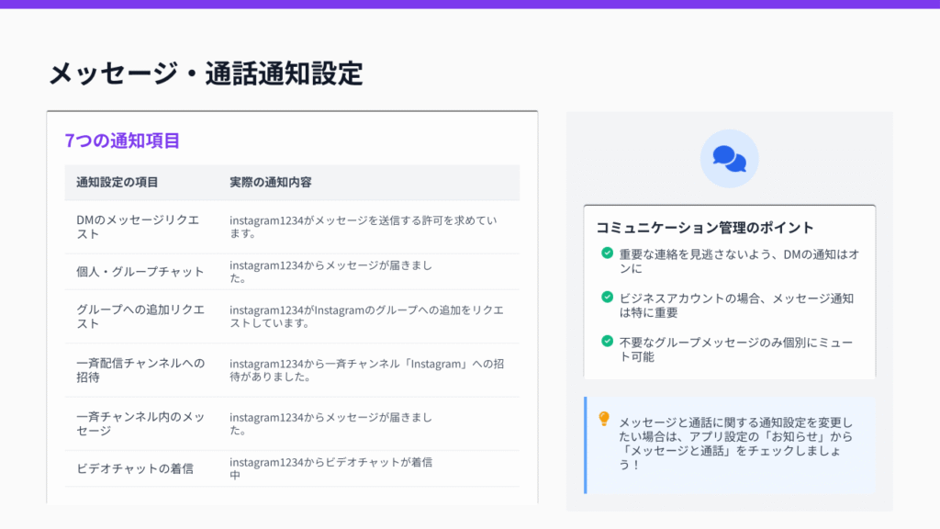Image resolution: width=940 pixels, height=529 pixels.
Task: Click the green checkmark beside ビジネスアカウントの場合
Action: point(607,297)
